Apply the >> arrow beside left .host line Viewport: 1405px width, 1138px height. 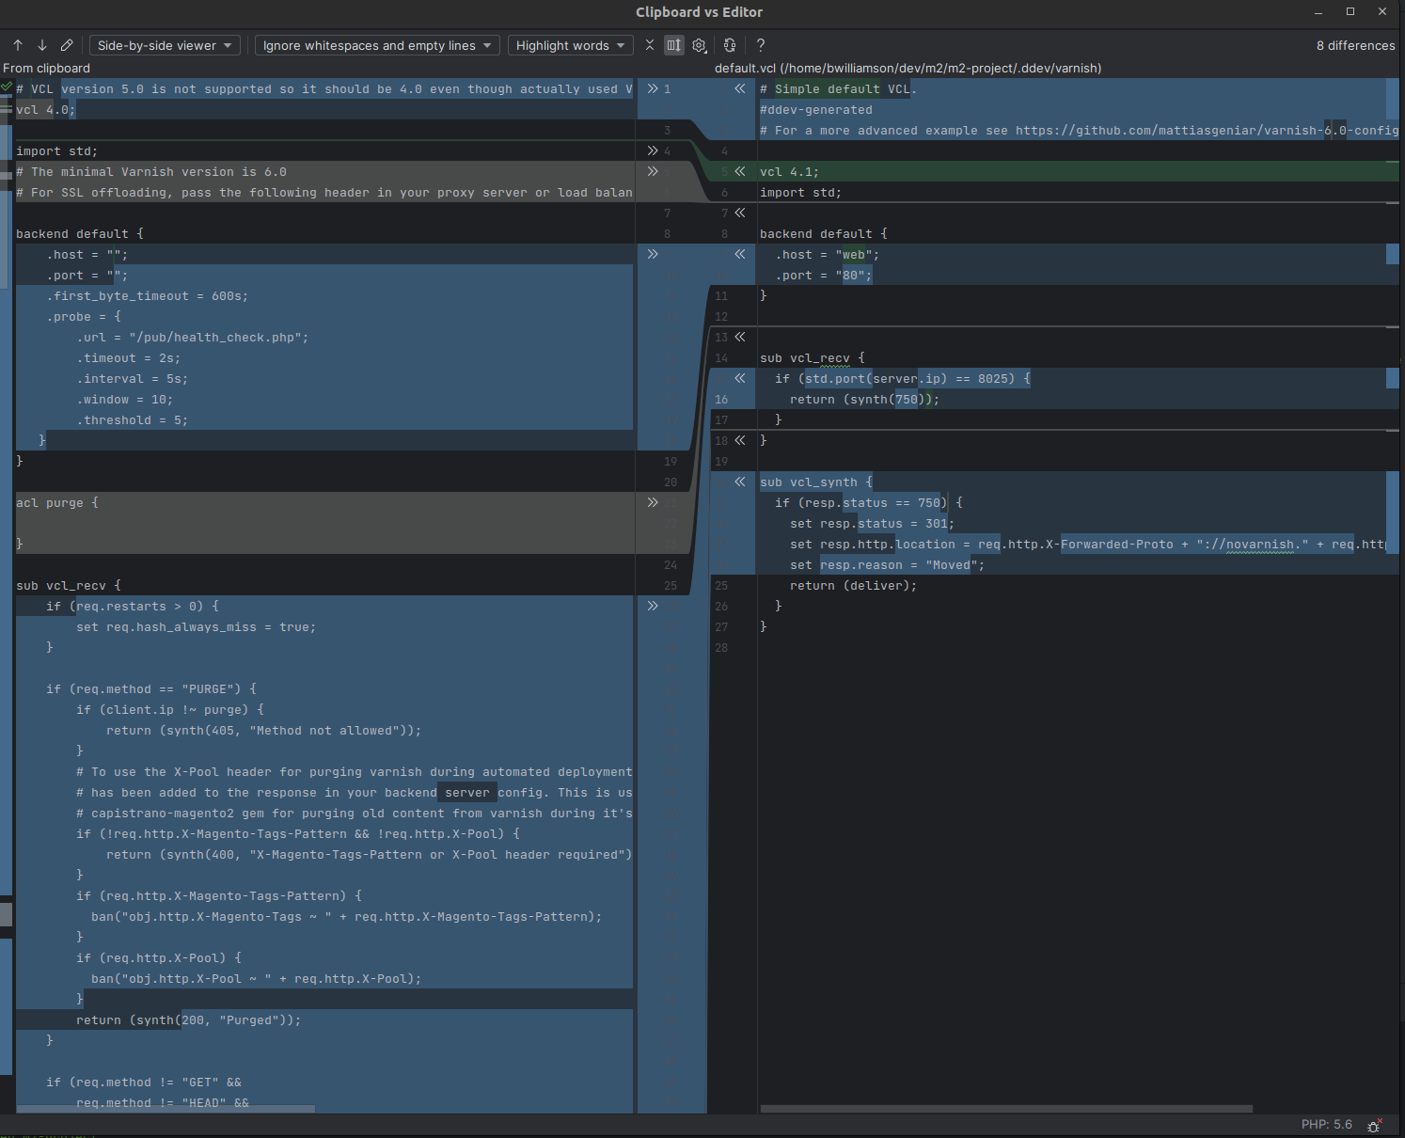tap(653, 254)
